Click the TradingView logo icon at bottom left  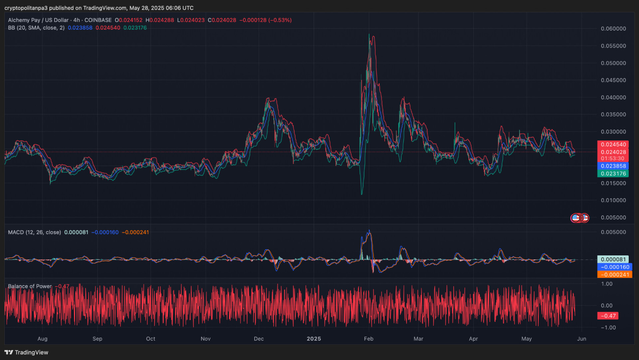(x=9, y=352)
